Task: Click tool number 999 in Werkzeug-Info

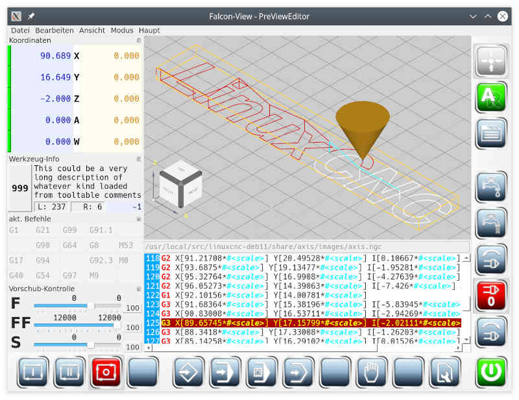Action: 20,188
